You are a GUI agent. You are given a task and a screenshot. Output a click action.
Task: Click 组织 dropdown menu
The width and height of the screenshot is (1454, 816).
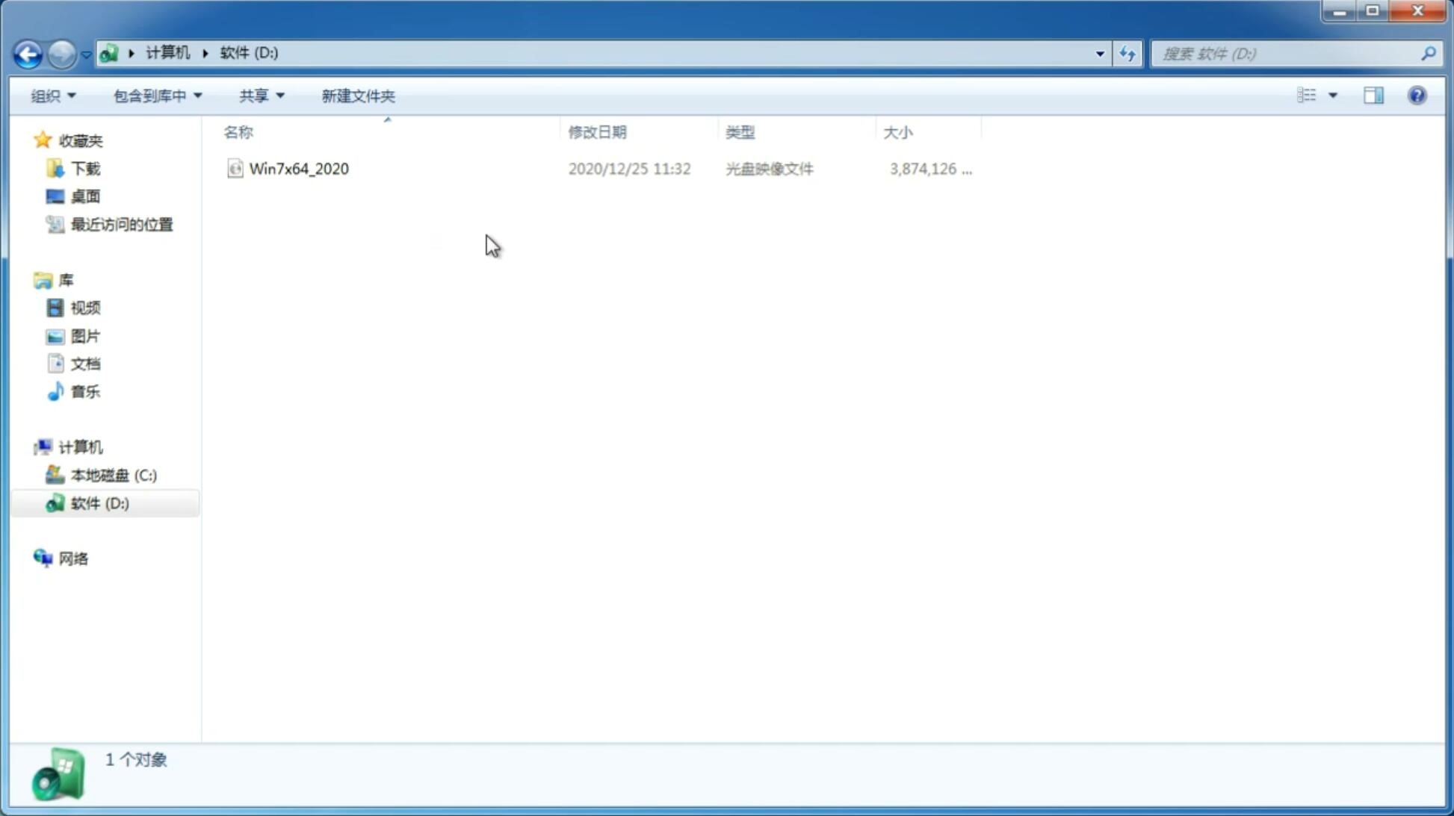point(53,96)
